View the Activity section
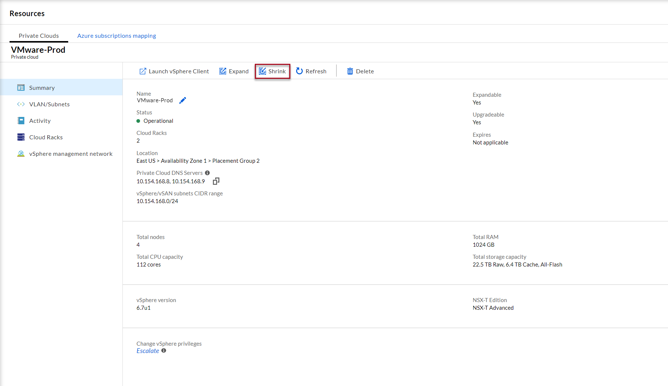Screen dimensions: 668x386 tap(61, 121)
